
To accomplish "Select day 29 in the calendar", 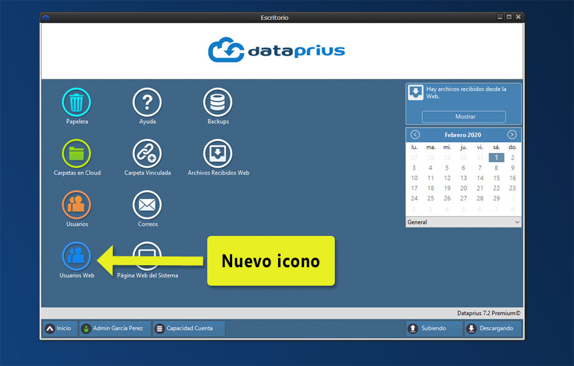I will (496, 198).
